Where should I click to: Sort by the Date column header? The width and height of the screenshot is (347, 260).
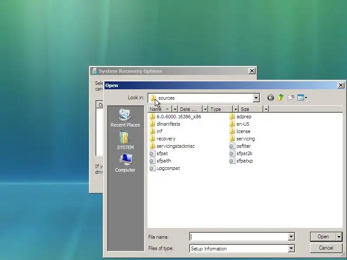[x=190, y=109]
